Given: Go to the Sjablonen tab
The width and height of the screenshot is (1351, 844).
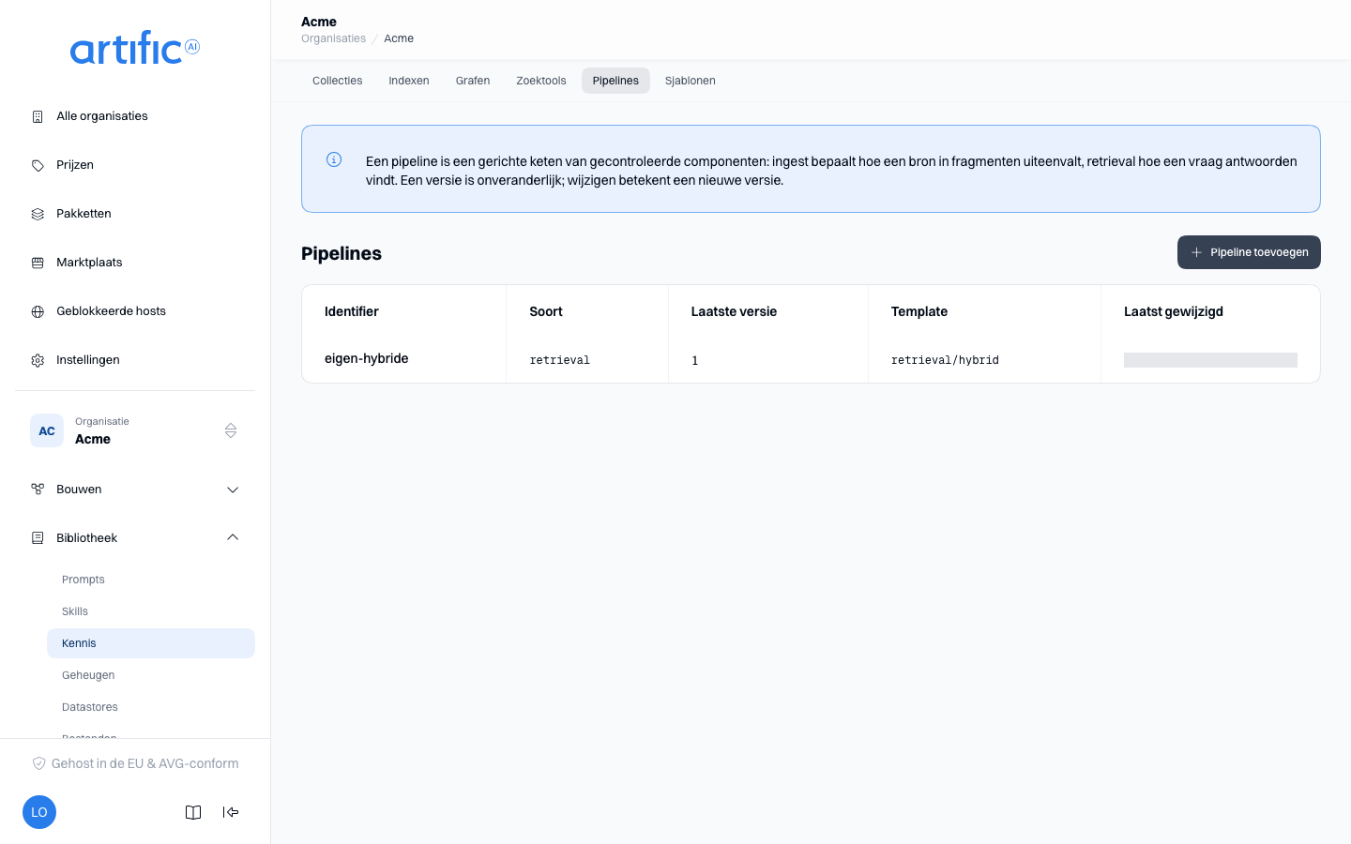Looking at the screenshot, I should click(x=691, y=81).
